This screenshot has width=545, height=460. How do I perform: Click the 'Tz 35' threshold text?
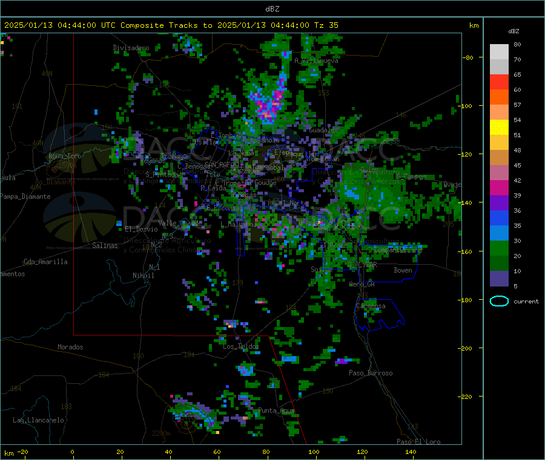(x=326, y=25)
